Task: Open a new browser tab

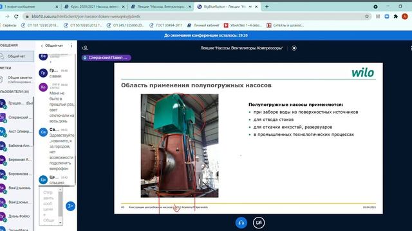Action: tap(267, 7)
